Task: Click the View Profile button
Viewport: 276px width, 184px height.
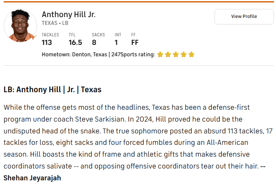Action: coord(244,17)
